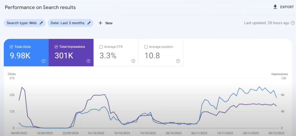Open the Date: Last 3 months filter chip

[70, 23]
